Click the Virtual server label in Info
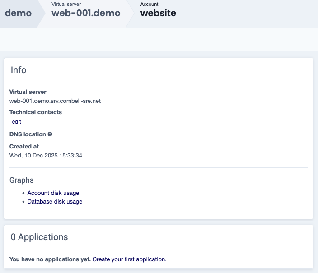Screen dimensions: 318x273 pos(28,92)
